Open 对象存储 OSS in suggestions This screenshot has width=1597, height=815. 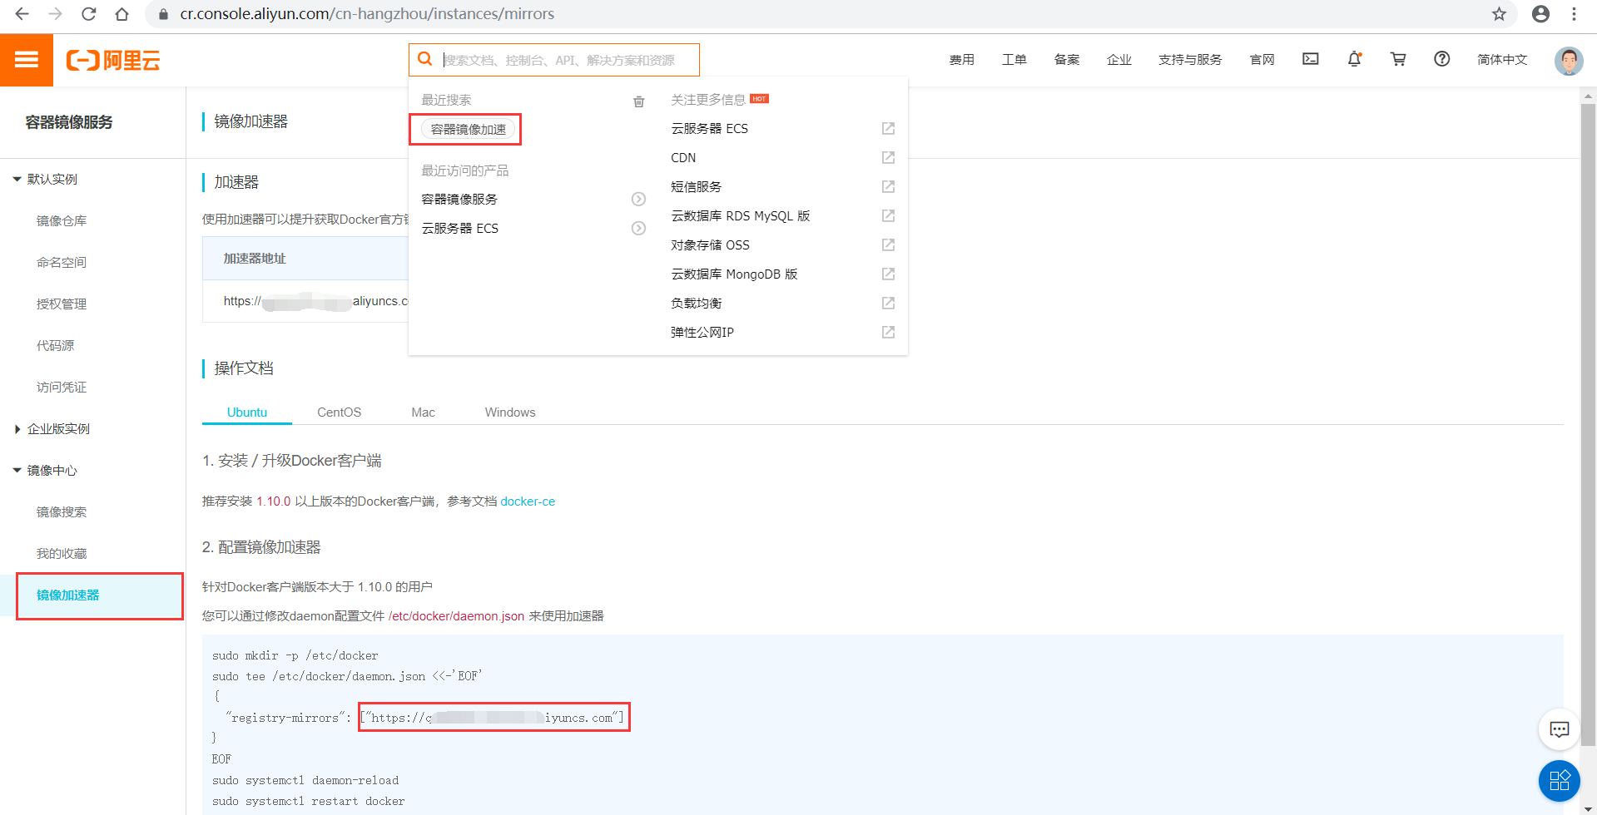click(x=710, y=244)
